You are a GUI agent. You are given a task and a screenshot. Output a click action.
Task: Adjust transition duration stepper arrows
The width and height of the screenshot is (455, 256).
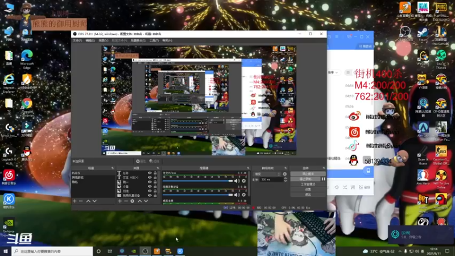(x=286, y=180)
